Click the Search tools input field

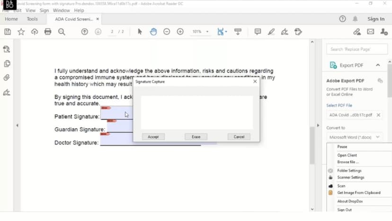point(357,49)
